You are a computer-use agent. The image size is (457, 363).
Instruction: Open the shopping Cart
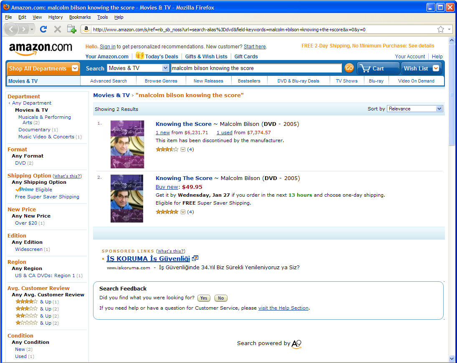(x=378, y=68)
